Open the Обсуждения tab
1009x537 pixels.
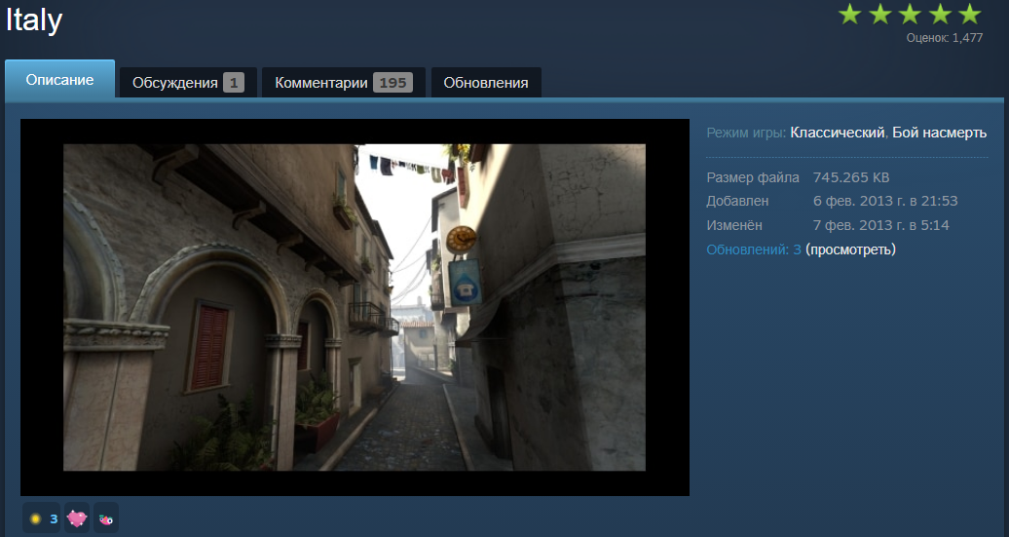(188, 83)
